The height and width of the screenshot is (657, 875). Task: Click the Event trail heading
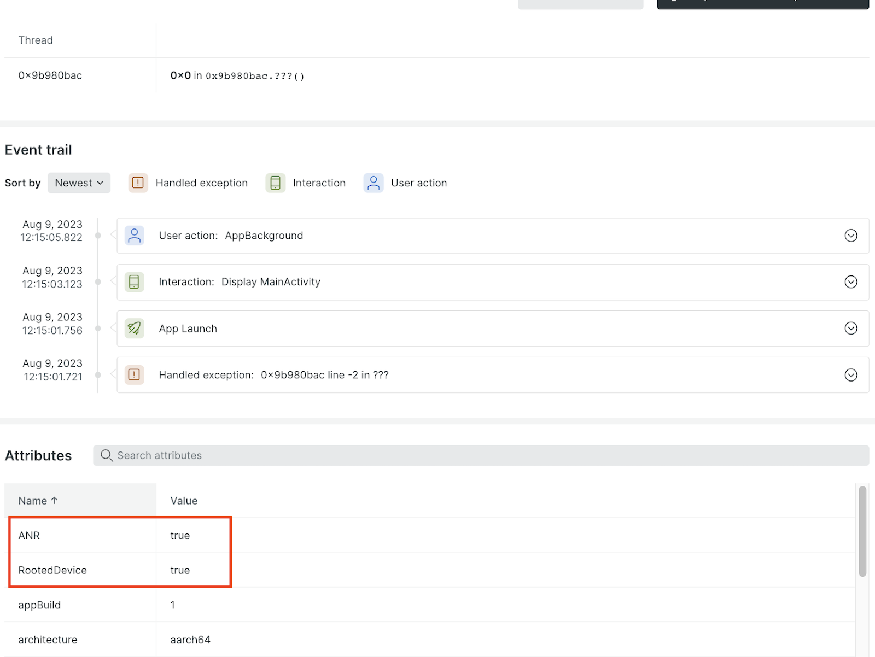tap(38, 150)
